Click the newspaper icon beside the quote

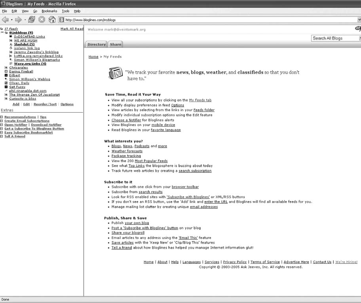coord(116,74)
